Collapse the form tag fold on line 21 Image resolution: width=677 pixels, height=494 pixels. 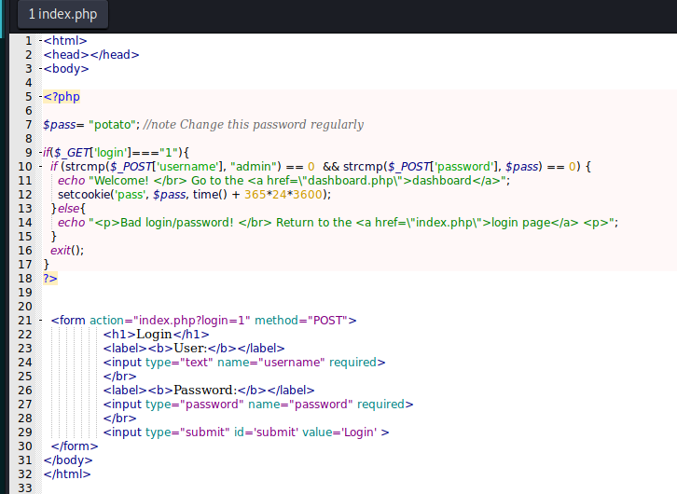point(40,321)
